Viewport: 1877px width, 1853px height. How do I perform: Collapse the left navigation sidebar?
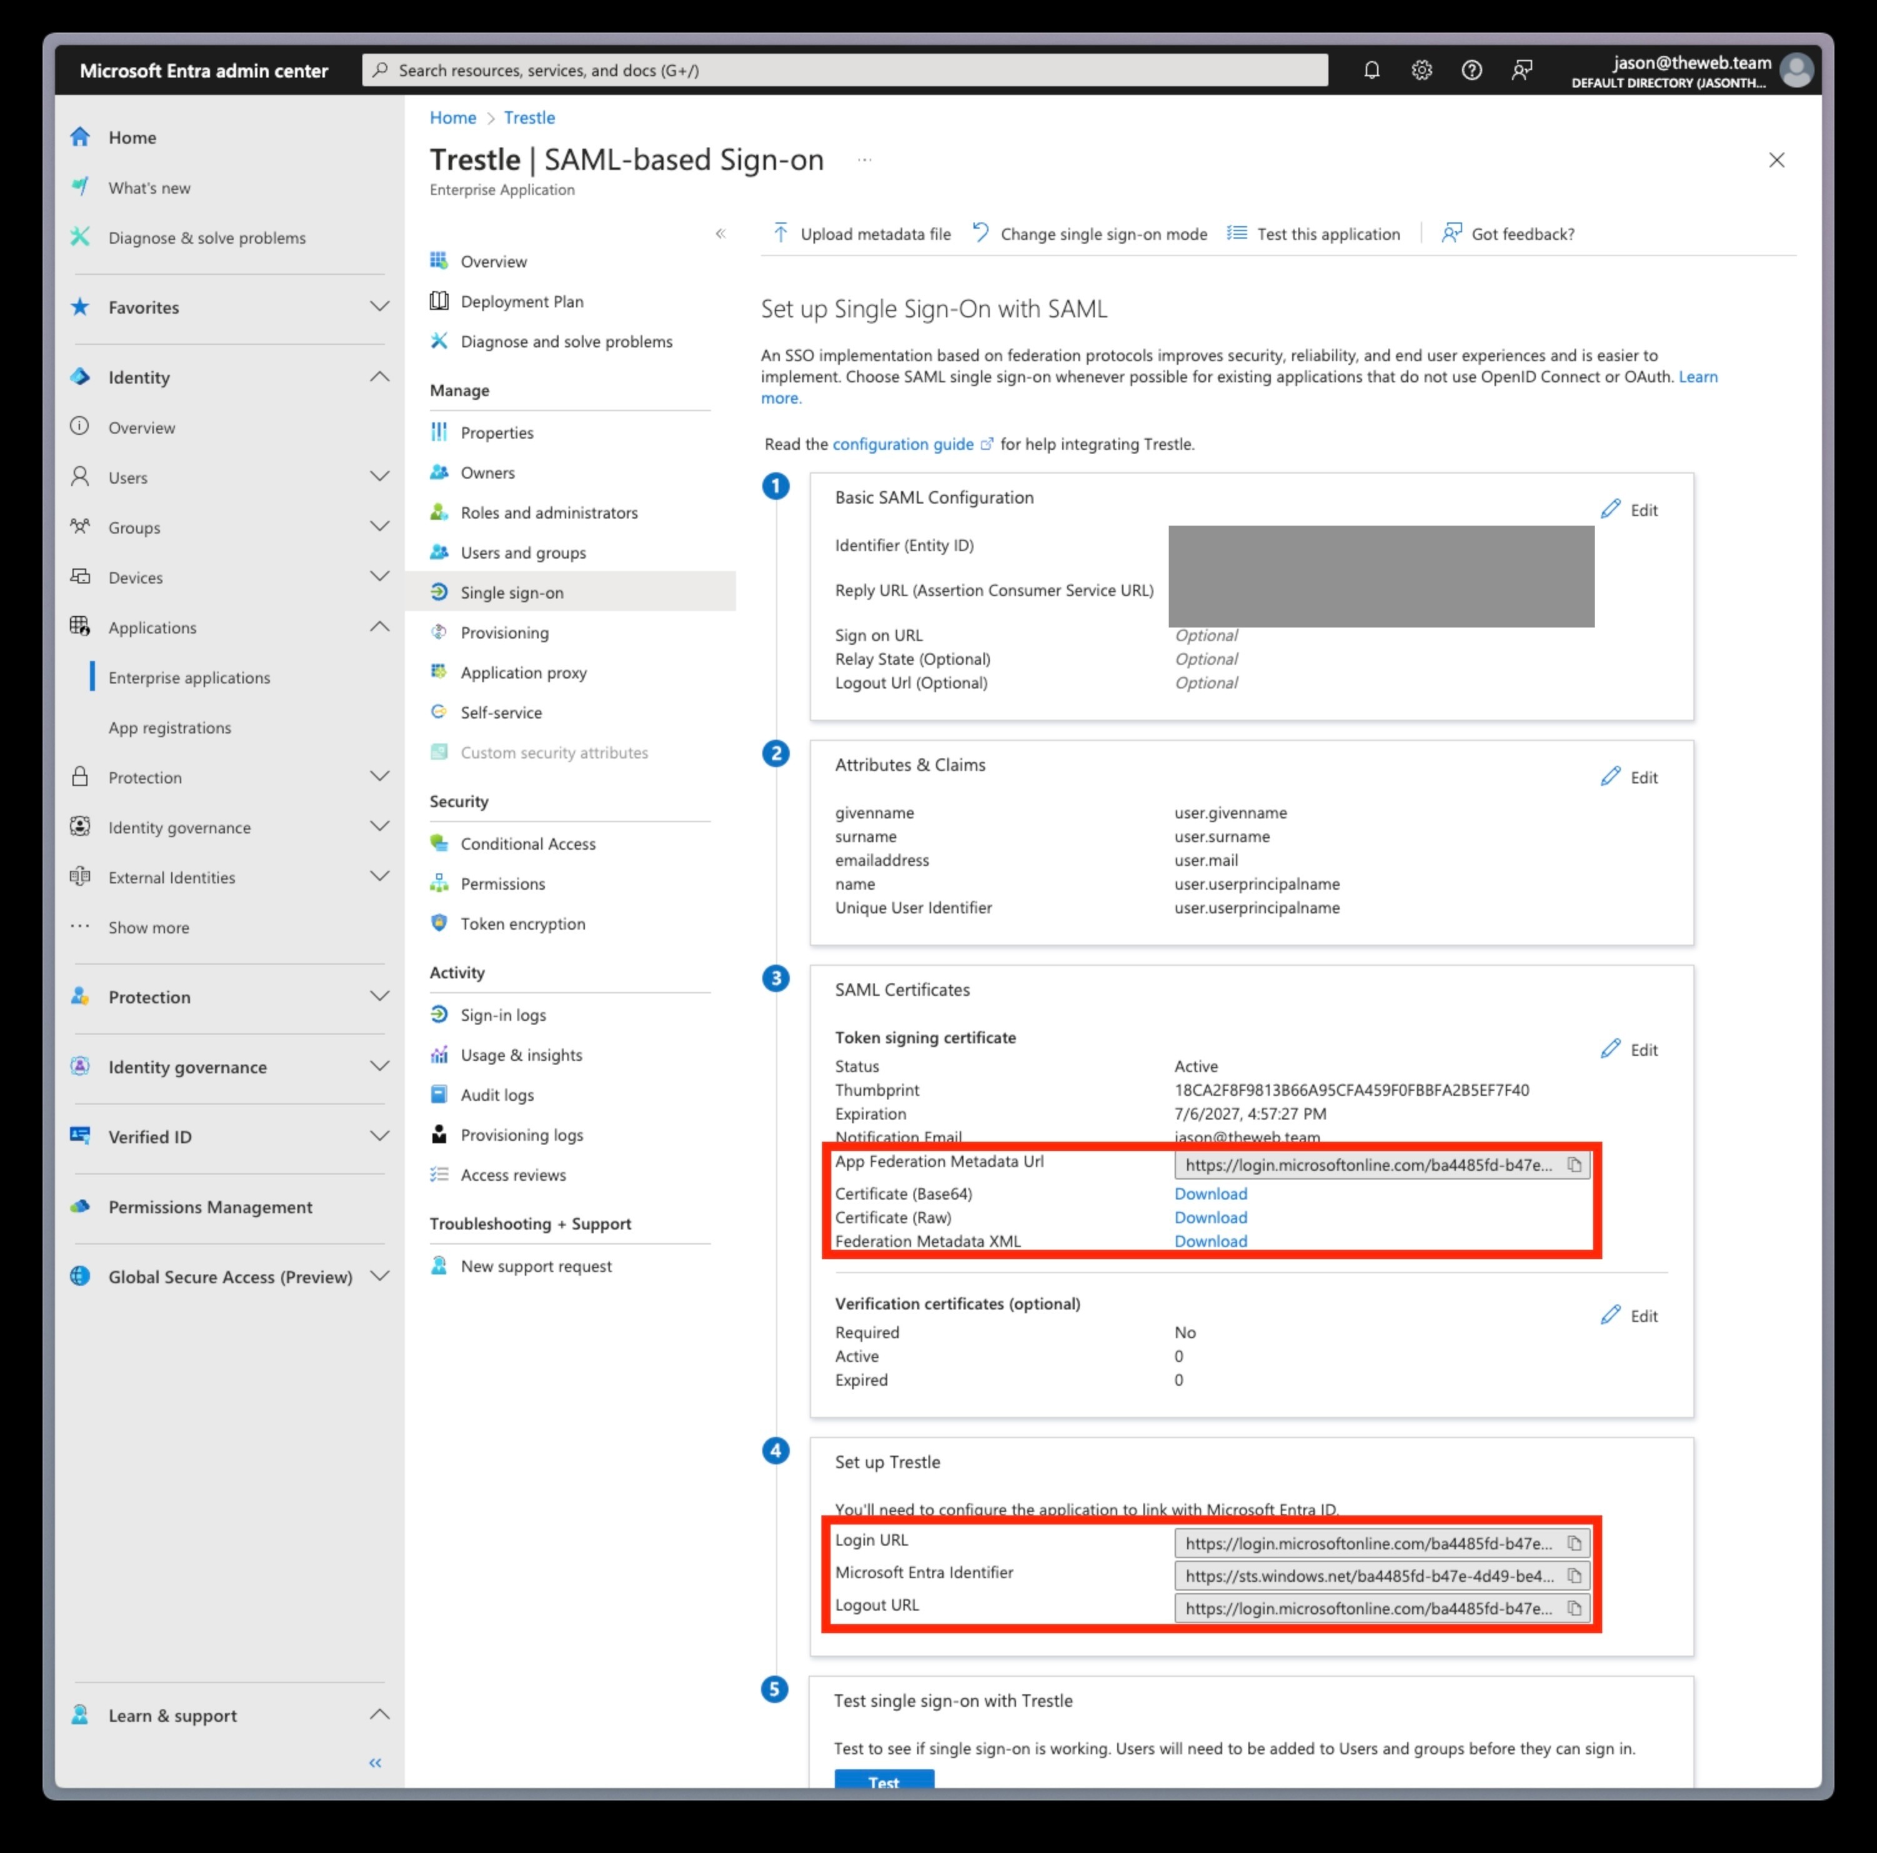coord(375,1762)
